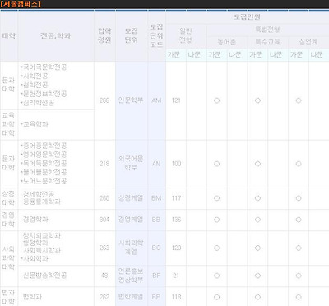Click the 교육학과 entry
Image resolution: width=329 pixels, height=306 pixels.
(x=35, y=124)
